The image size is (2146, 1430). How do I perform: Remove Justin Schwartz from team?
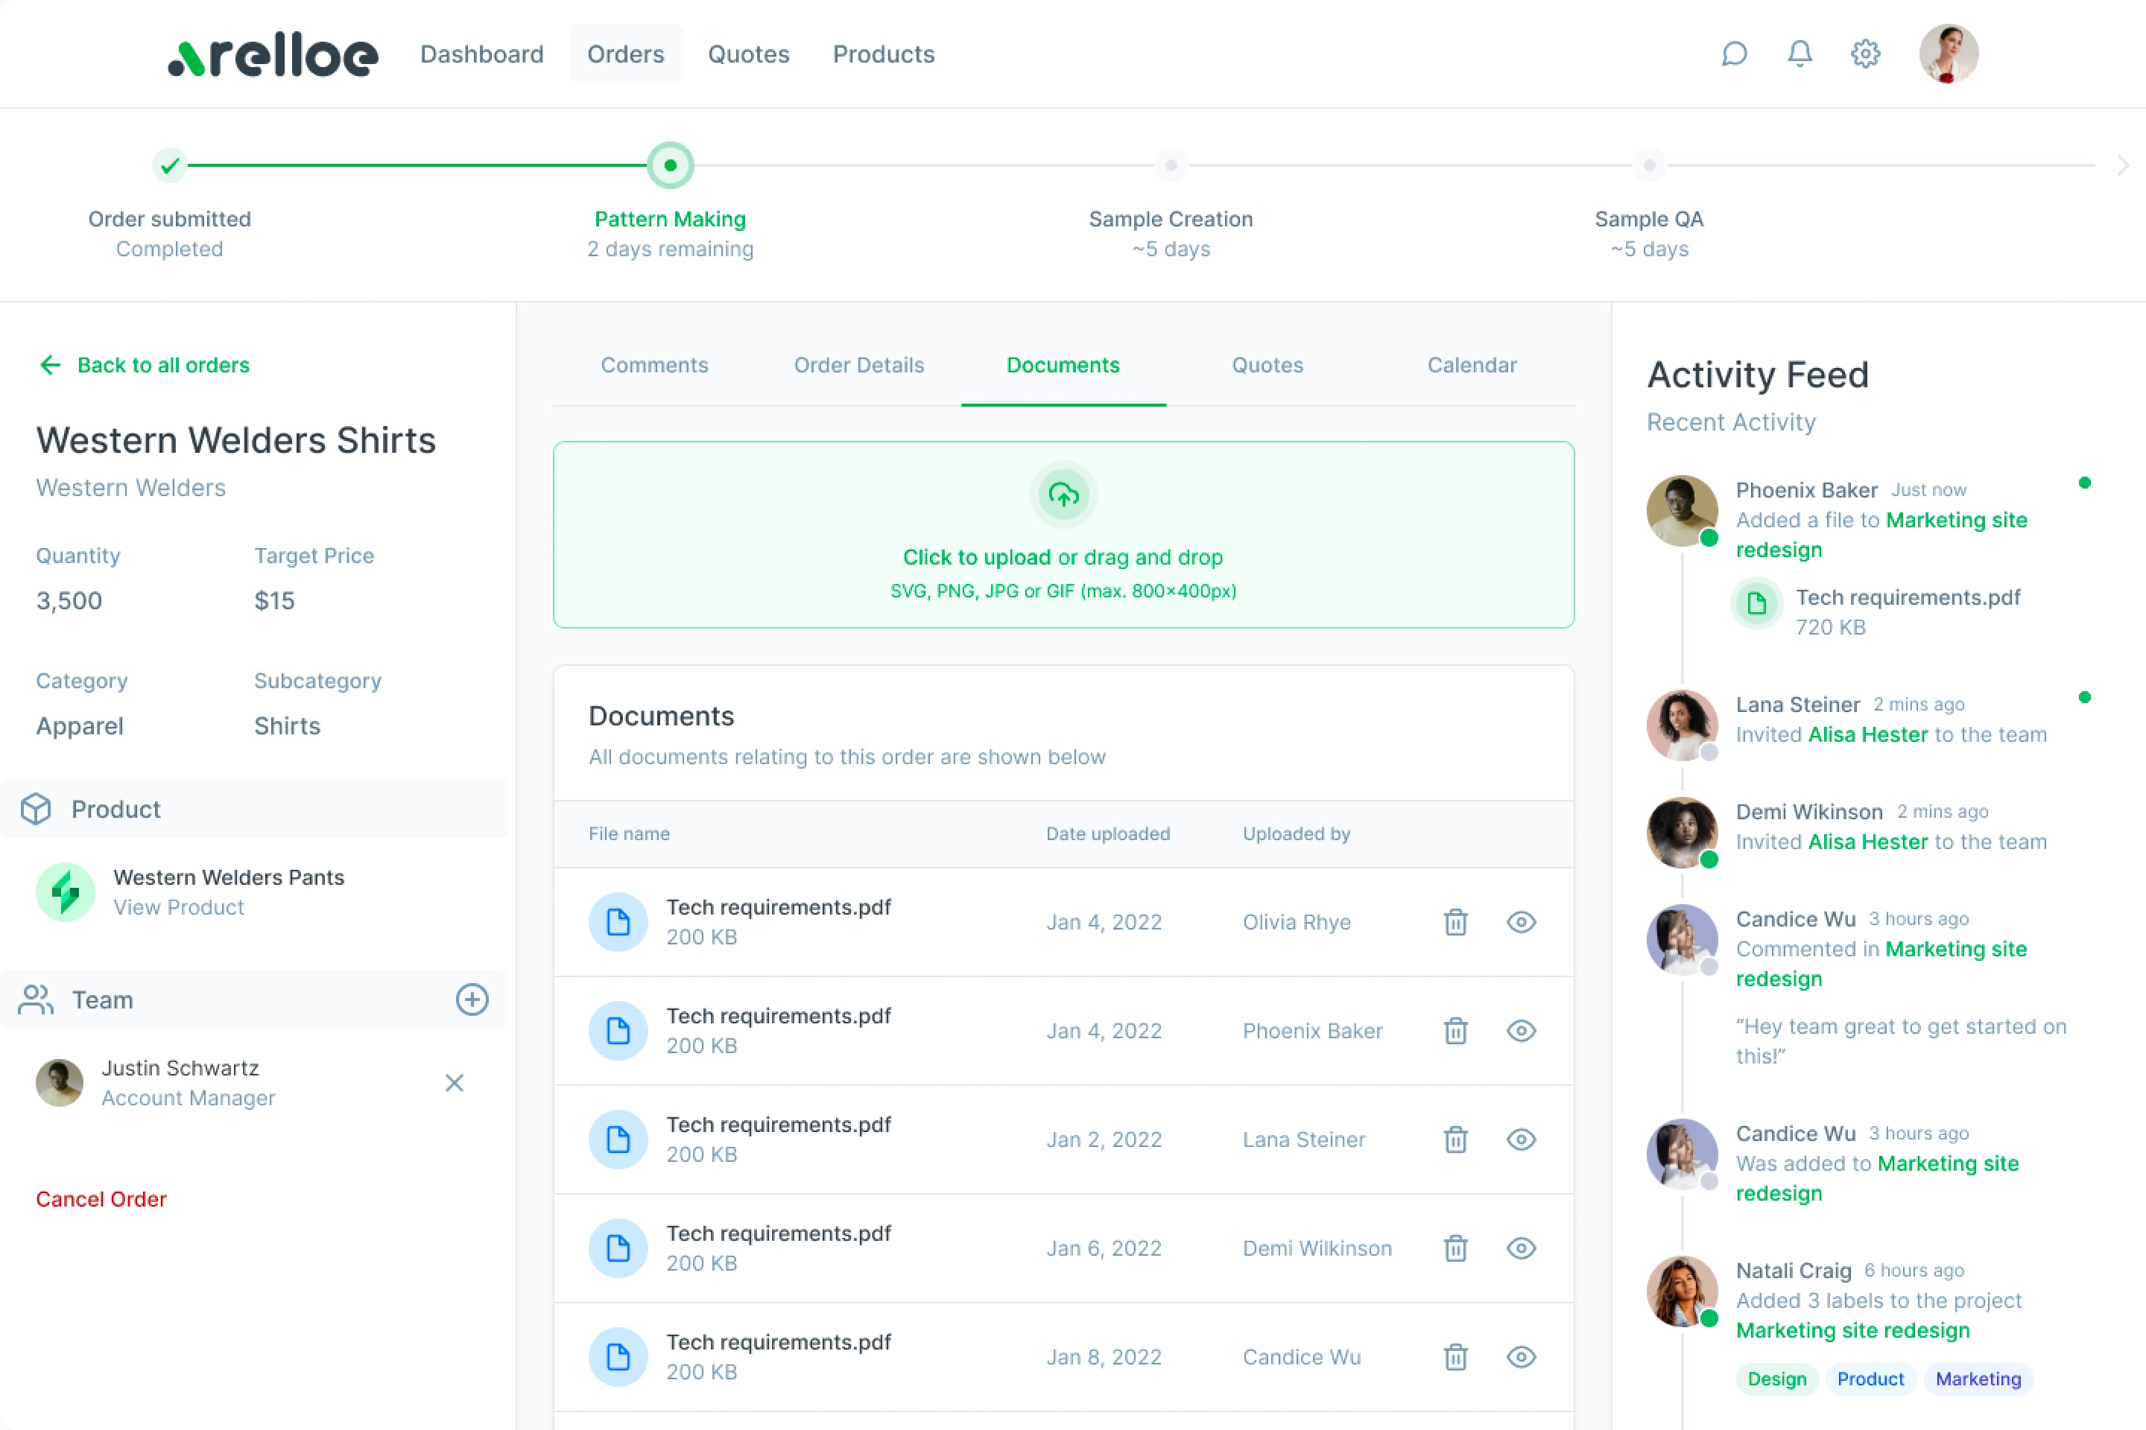click(x=455, y=1082)
